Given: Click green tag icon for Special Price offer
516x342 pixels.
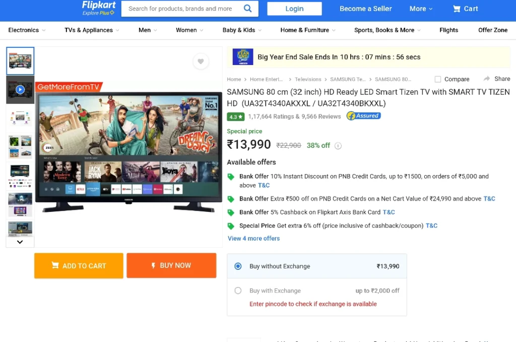Looking at the screenshot, I should 231,226.
